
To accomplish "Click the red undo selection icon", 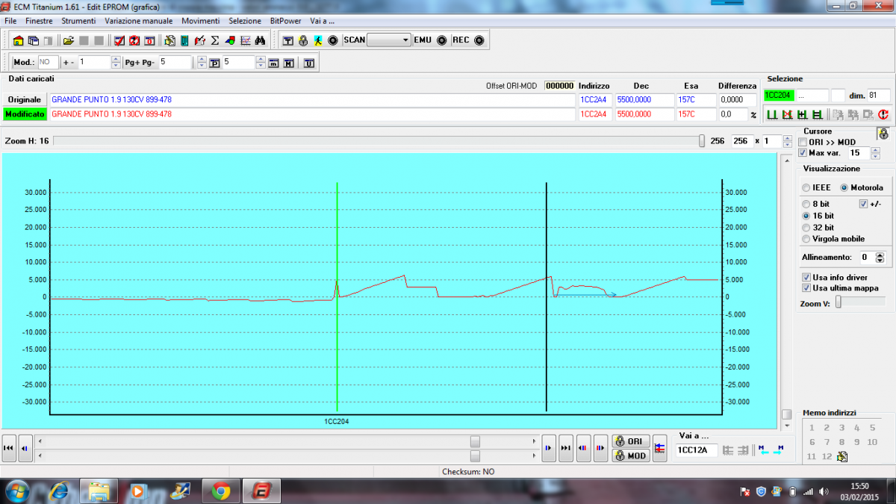I will tap(883, 114).
